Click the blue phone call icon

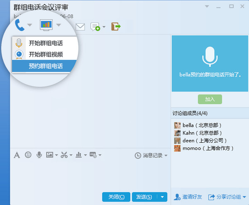coord(20,25)
